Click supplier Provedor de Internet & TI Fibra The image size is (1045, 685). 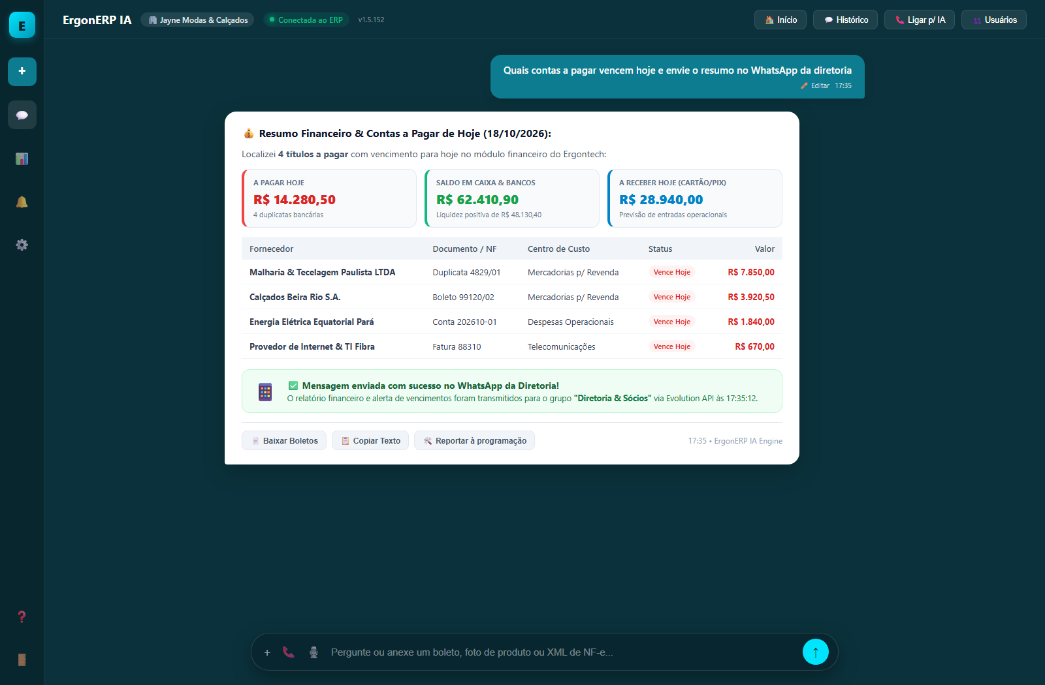click(312, 346)
